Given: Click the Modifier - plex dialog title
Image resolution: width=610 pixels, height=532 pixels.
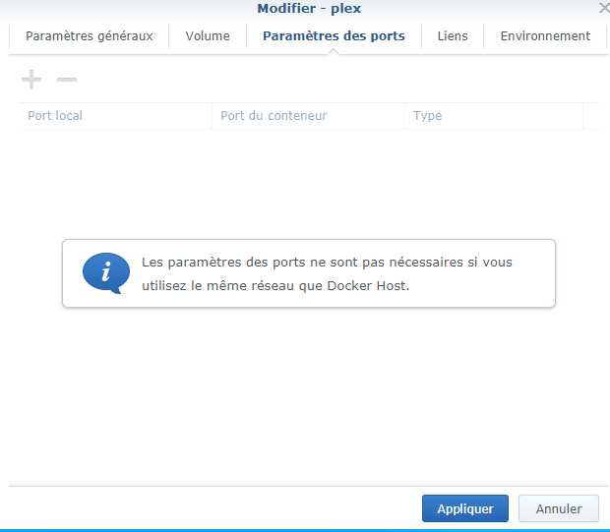Looking at the screenshot, I should [x=309, y=9].
